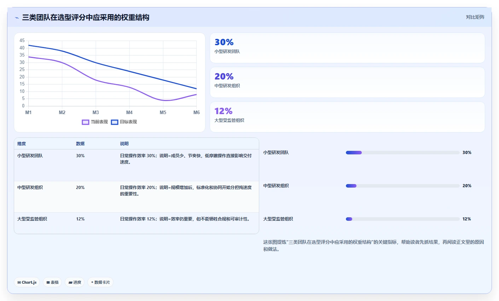Toggle the 目标表现 legend swatch
499x301 pixels.
tap(115, 122)
